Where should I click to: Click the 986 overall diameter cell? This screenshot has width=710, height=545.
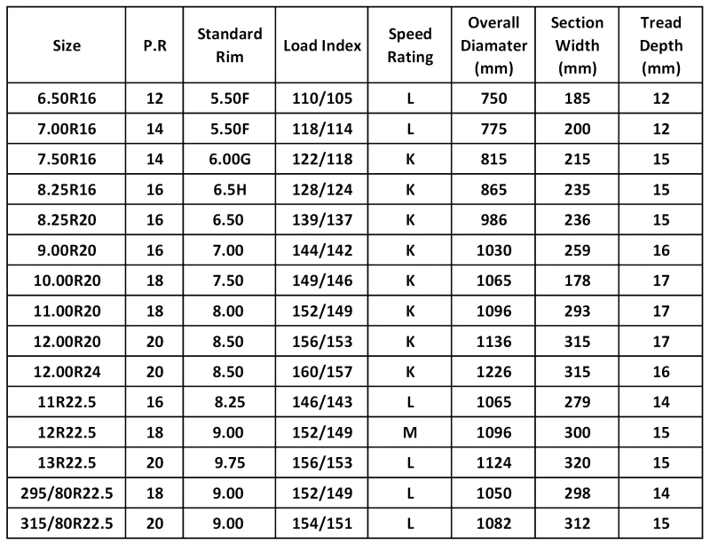pyautogui.click(x=493, y=220)
